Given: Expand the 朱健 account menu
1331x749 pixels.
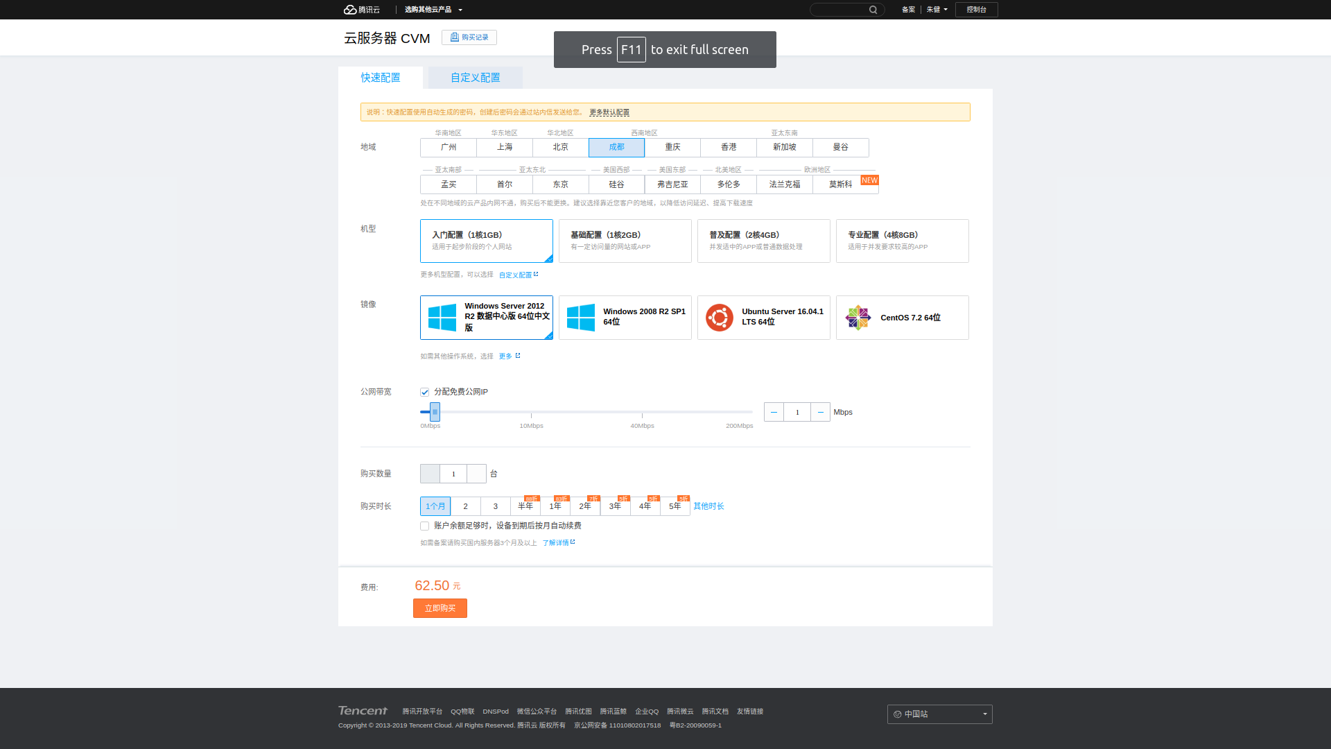Looking at the screenshot, I should (x=937, y=10).
